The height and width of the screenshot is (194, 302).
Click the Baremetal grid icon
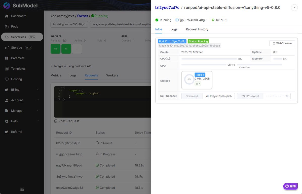tap(7, 58)
